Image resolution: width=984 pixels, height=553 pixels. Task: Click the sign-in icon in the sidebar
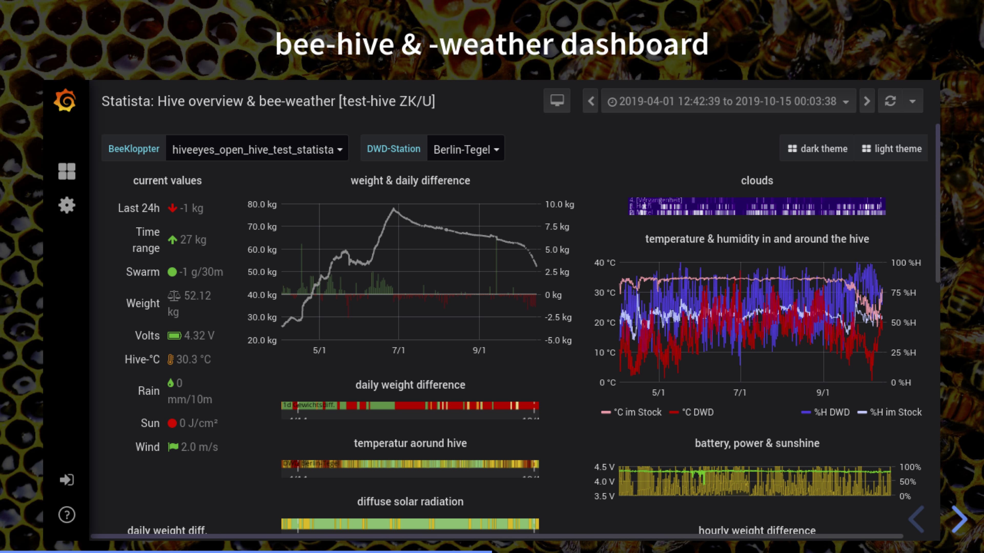pyautogui.click(x=67, y=480)
